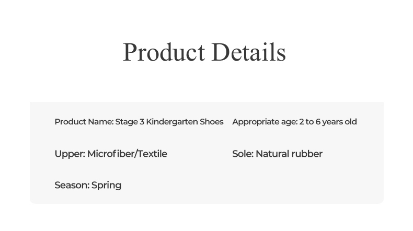This screenshot has width=413, height=231.
Task: Select the "Product Name:" label
Action: point(84,122)
